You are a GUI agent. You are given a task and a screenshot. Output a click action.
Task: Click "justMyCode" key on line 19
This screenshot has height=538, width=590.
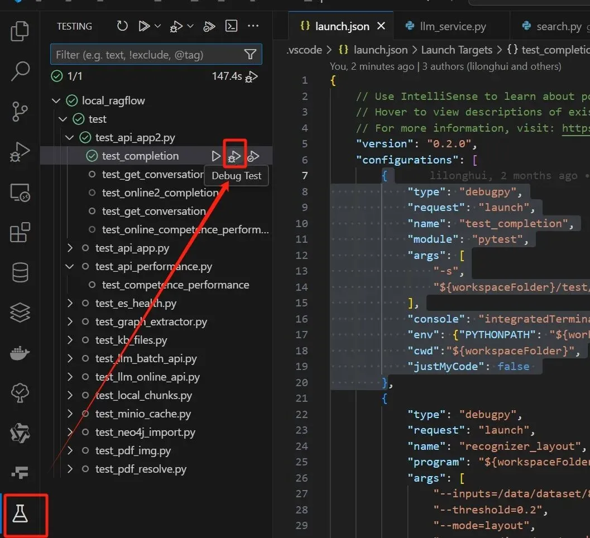pyautogui.click(x=446, y=367)
